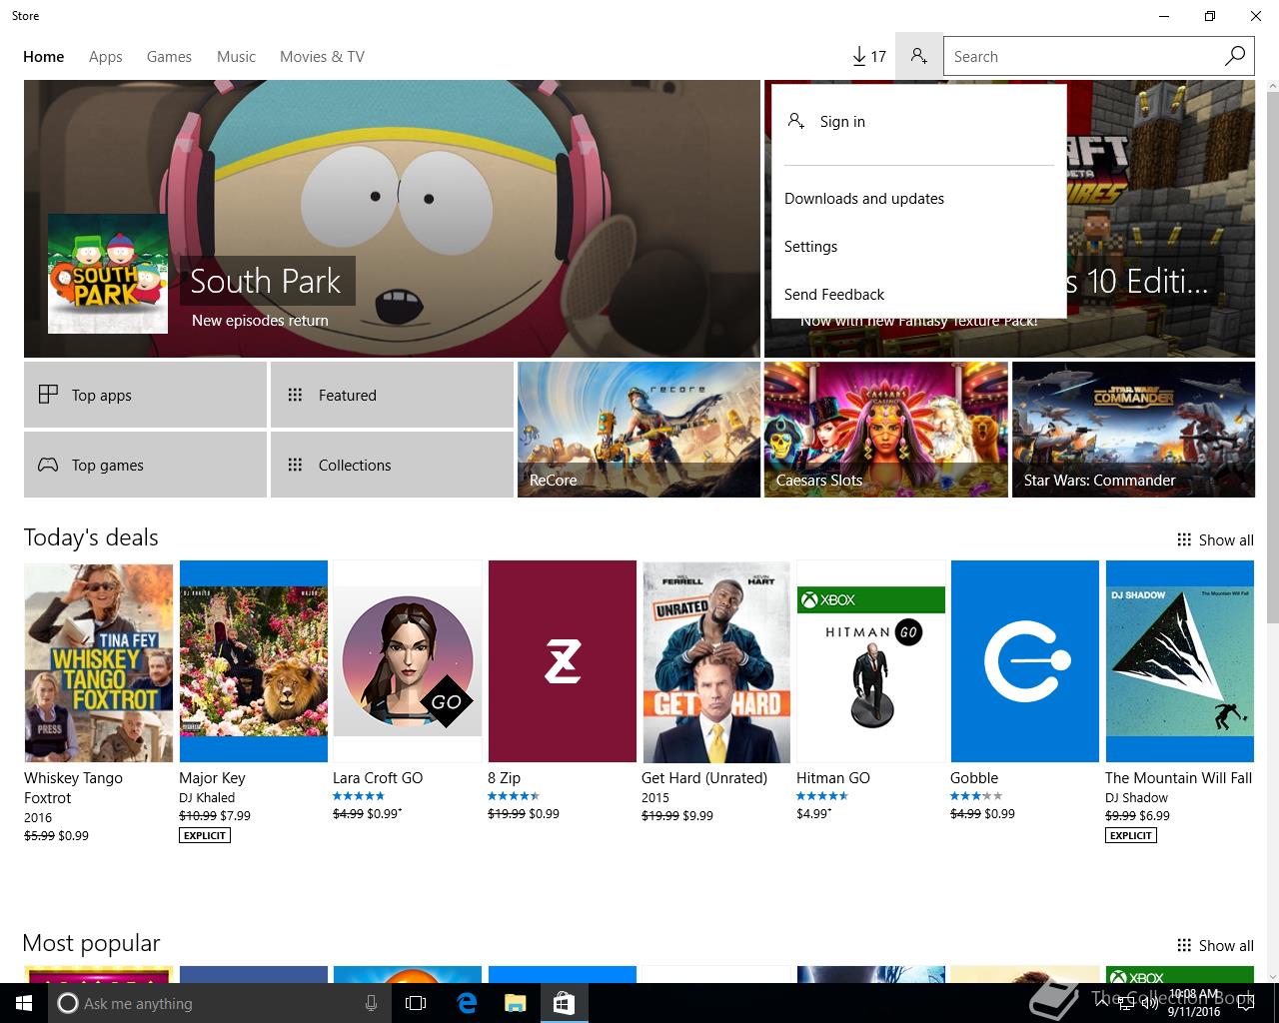Viewport: 1279px width, 1023px height.
Task: Switch to the Music tab
Action: click(x=236, y=57)
